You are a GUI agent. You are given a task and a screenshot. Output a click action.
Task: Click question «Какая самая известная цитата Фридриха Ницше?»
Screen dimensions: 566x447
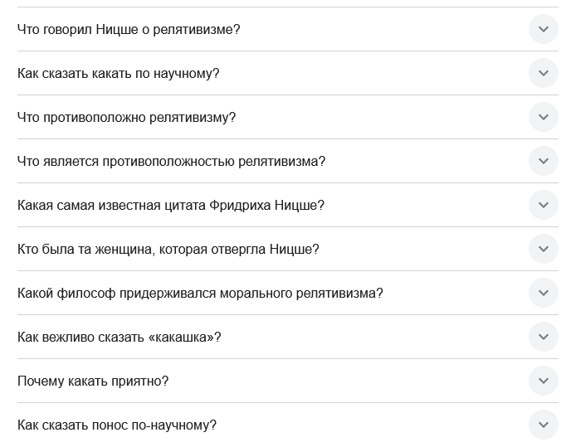pos(170,205)
